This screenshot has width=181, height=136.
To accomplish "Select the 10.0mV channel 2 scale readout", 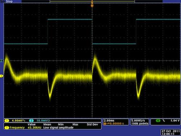I will pyautogui.click(x=43, y=120).
